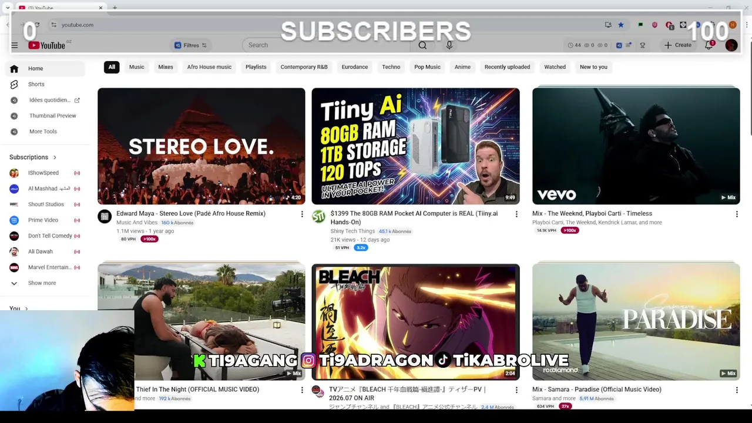Open the options menu for the Timeless mix
Screen dimensions: 752x423
(737, 214)
